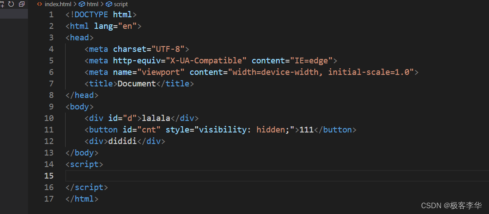Click the "UTF-8" charset value

[171, 49]
